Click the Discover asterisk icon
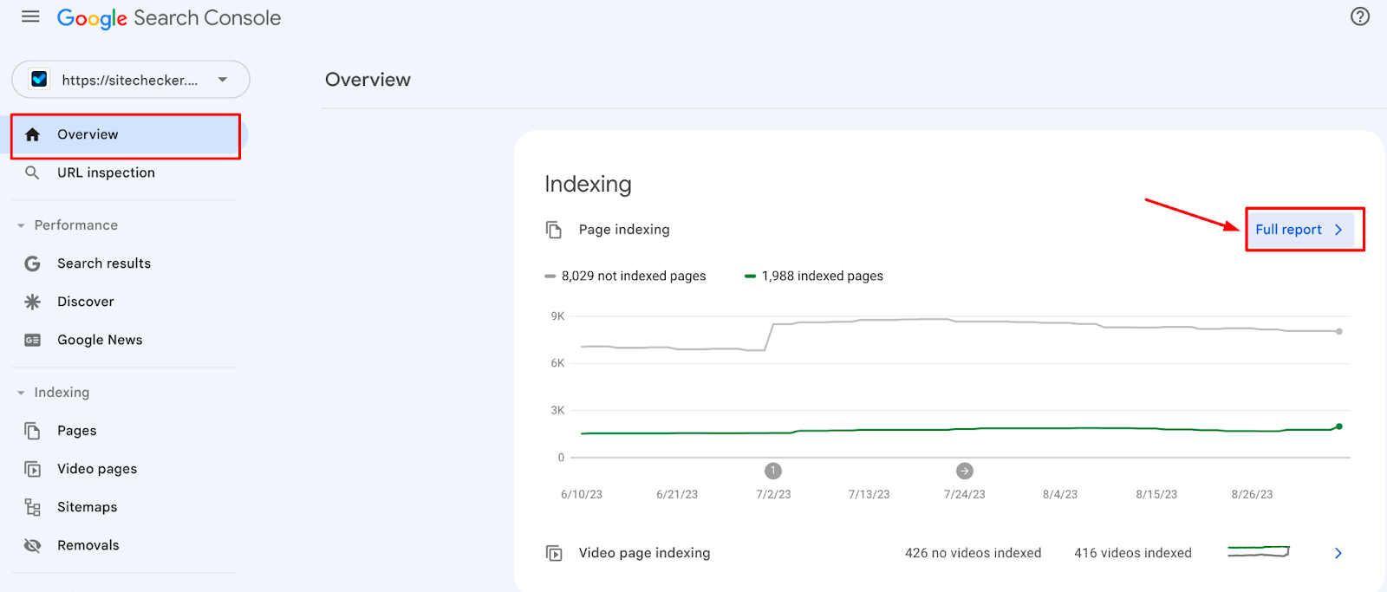1387x592 pixels. [32, 302]
